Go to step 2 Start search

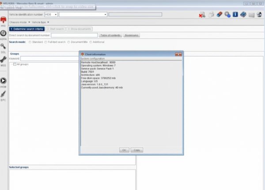56,29
